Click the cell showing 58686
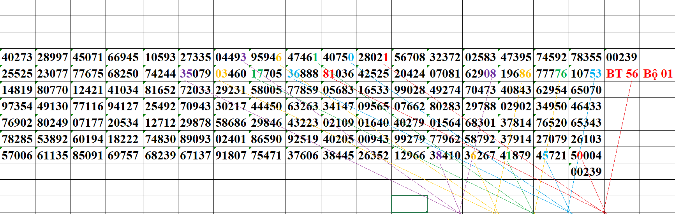The width and height of the screenshot is (675, 214). pyautogui.click(x=231, y=123)
